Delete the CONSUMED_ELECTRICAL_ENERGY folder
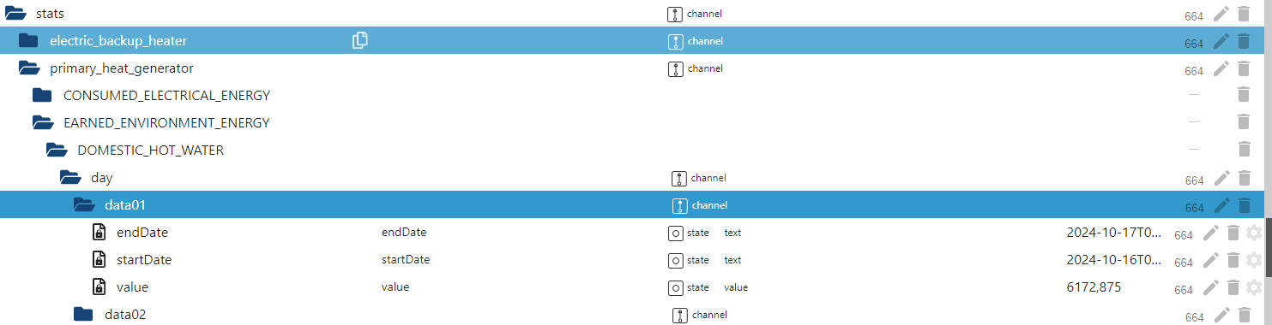1272x325 pixels. coord(1244,95)
